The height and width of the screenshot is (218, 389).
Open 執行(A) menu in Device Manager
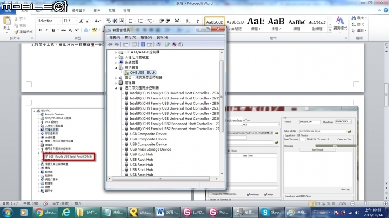[130, 37]
